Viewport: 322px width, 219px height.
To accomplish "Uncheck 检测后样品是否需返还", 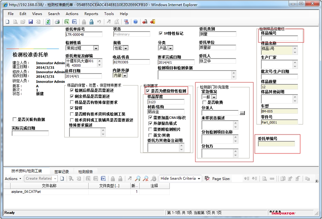I will tap(72, 90).
